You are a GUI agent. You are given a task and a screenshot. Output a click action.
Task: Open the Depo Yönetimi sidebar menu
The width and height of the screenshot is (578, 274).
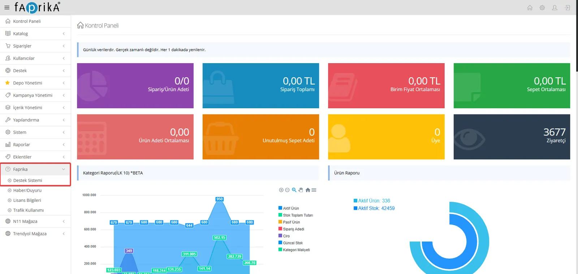point(35,83)
